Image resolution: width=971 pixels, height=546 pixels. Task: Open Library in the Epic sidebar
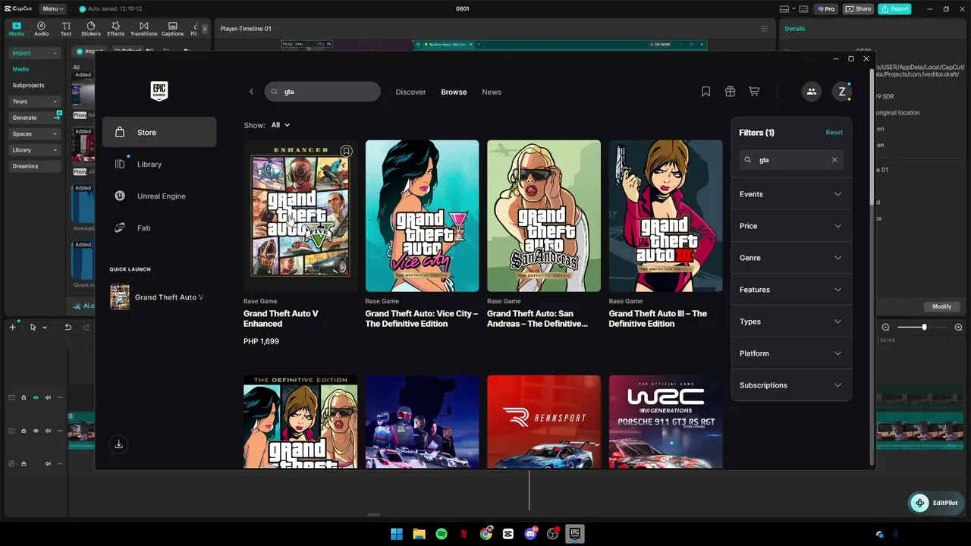[159, 164]
